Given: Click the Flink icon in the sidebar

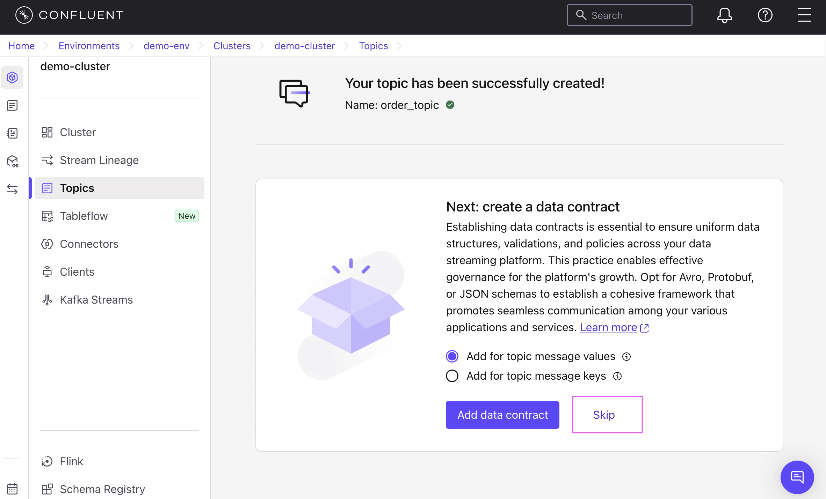Looking at the screenshot, I should 47,461.
